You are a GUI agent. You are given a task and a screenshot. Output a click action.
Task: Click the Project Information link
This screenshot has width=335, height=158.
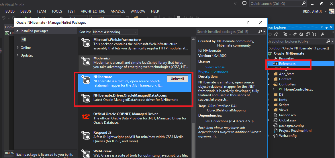point(213,71)
